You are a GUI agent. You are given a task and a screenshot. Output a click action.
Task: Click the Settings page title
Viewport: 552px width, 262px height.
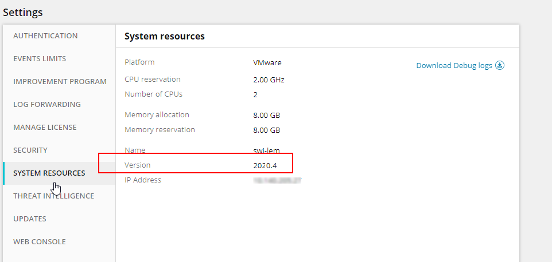(23, 11)
